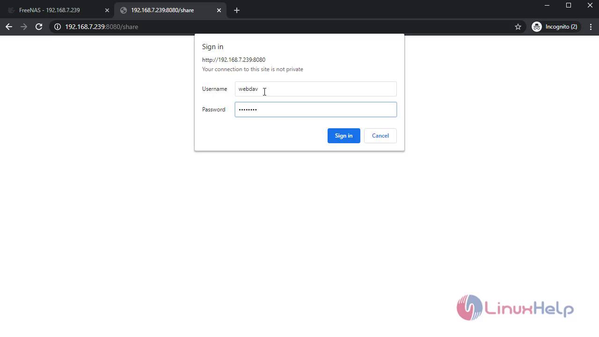Close the browser window
Viewport: 599px width, 337px height.
pos(590,6)
